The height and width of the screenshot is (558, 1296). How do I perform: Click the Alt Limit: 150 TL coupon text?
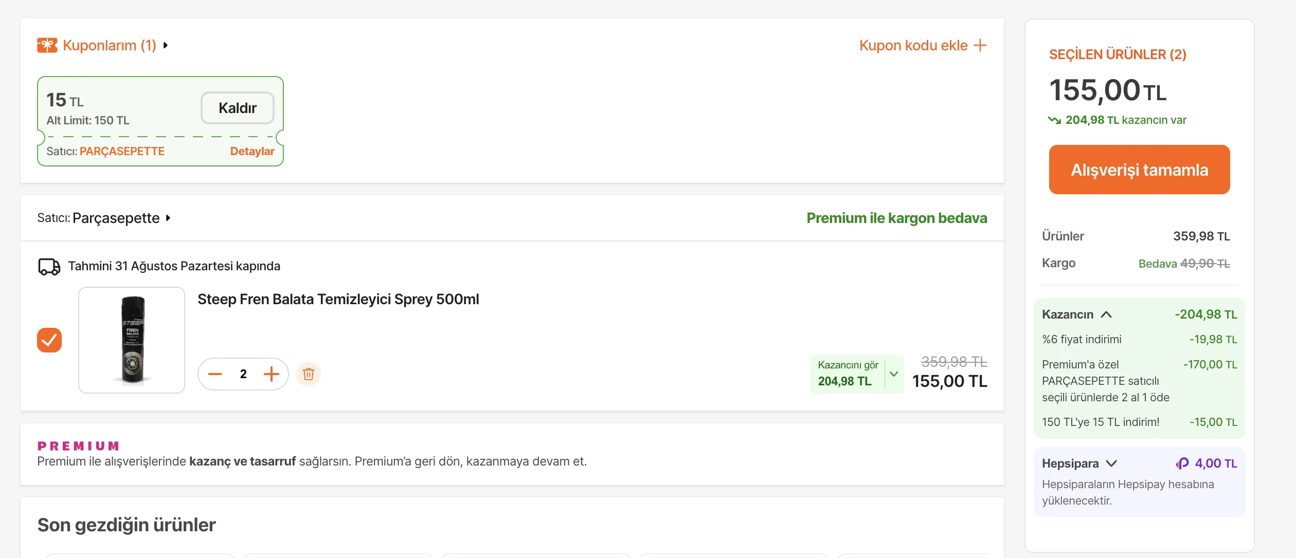click(88, 120)
